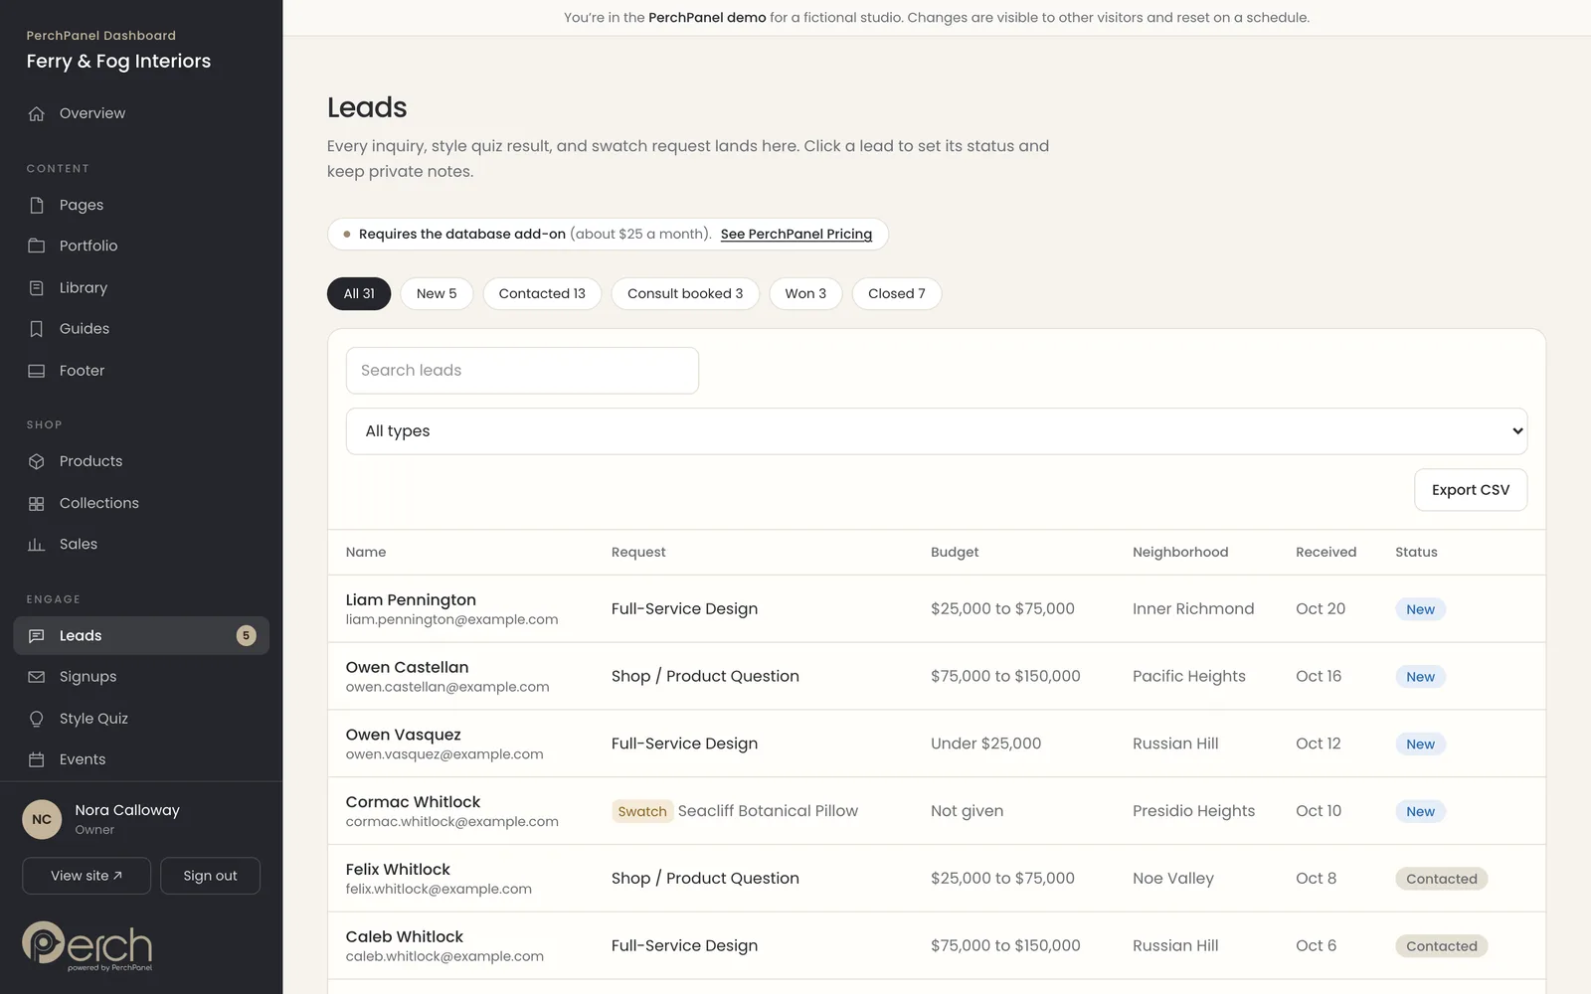Open Overview in the sidebar

(x=141, y=113)
